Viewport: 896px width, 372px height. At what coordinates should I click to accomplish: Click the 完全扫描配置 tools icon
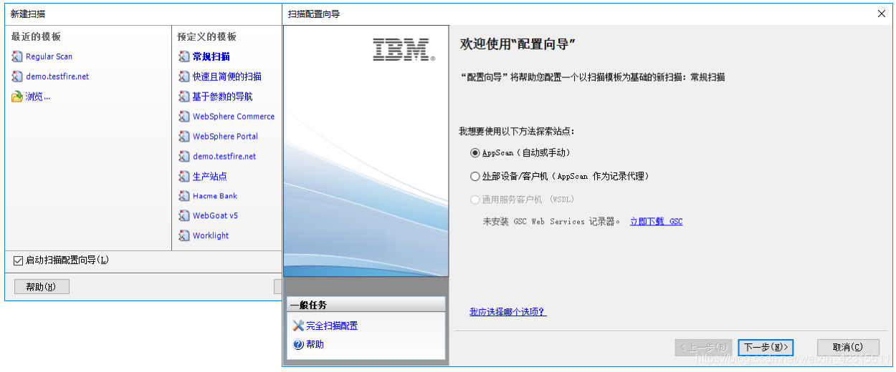298,325
